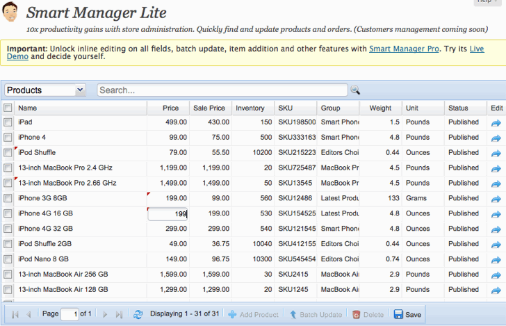Focus the Search text field
The image size is (506, 326).
pyautogui.click(x=222, y=90)
